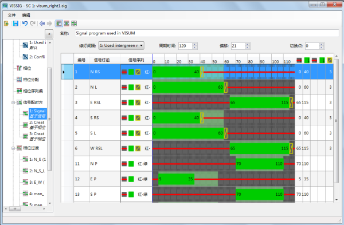The height and width of the screenshot is (225, 344).
Task: Increase the switch point 0 spinner
Action: (x=322, y=44)
